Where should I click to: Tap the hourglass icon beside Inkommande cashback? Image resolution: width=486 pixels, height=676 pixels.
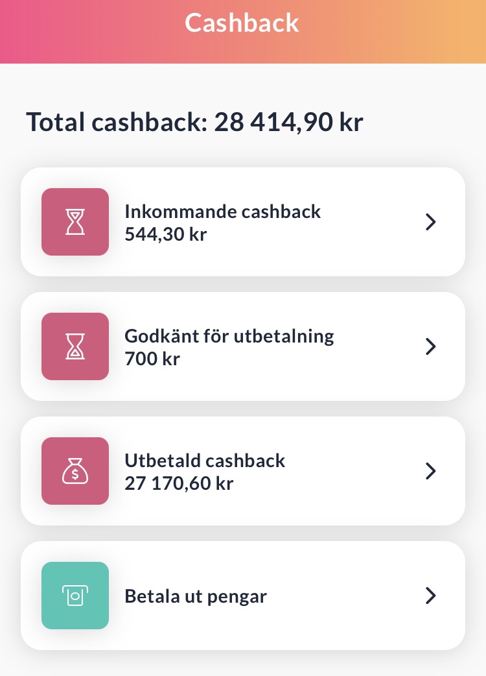[x=75, y=222]
